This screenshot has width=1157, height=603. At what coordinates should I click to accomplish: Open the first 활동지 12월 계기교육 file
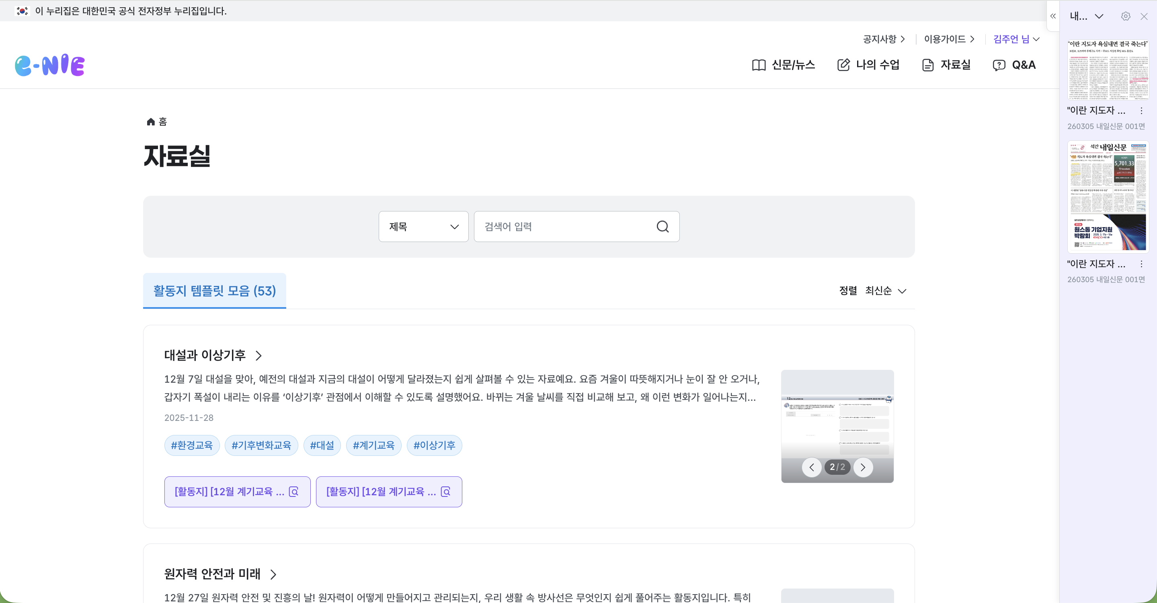coord(237,492)
